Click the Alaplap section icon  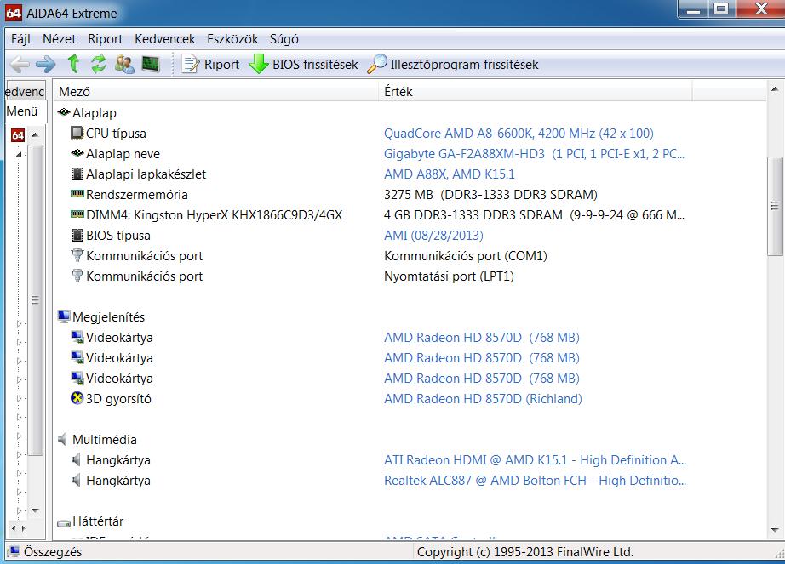[64, 112]
